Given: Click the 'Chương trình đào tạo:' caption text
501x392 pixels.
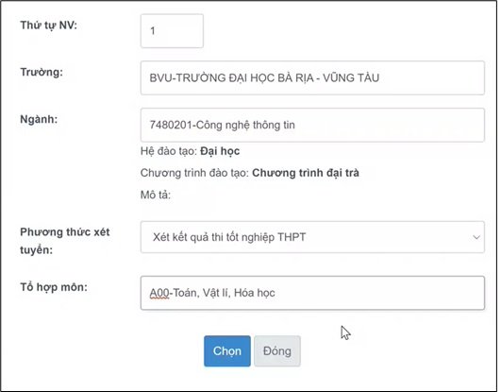Looking at the screenshot, I should tap(194, 173).
